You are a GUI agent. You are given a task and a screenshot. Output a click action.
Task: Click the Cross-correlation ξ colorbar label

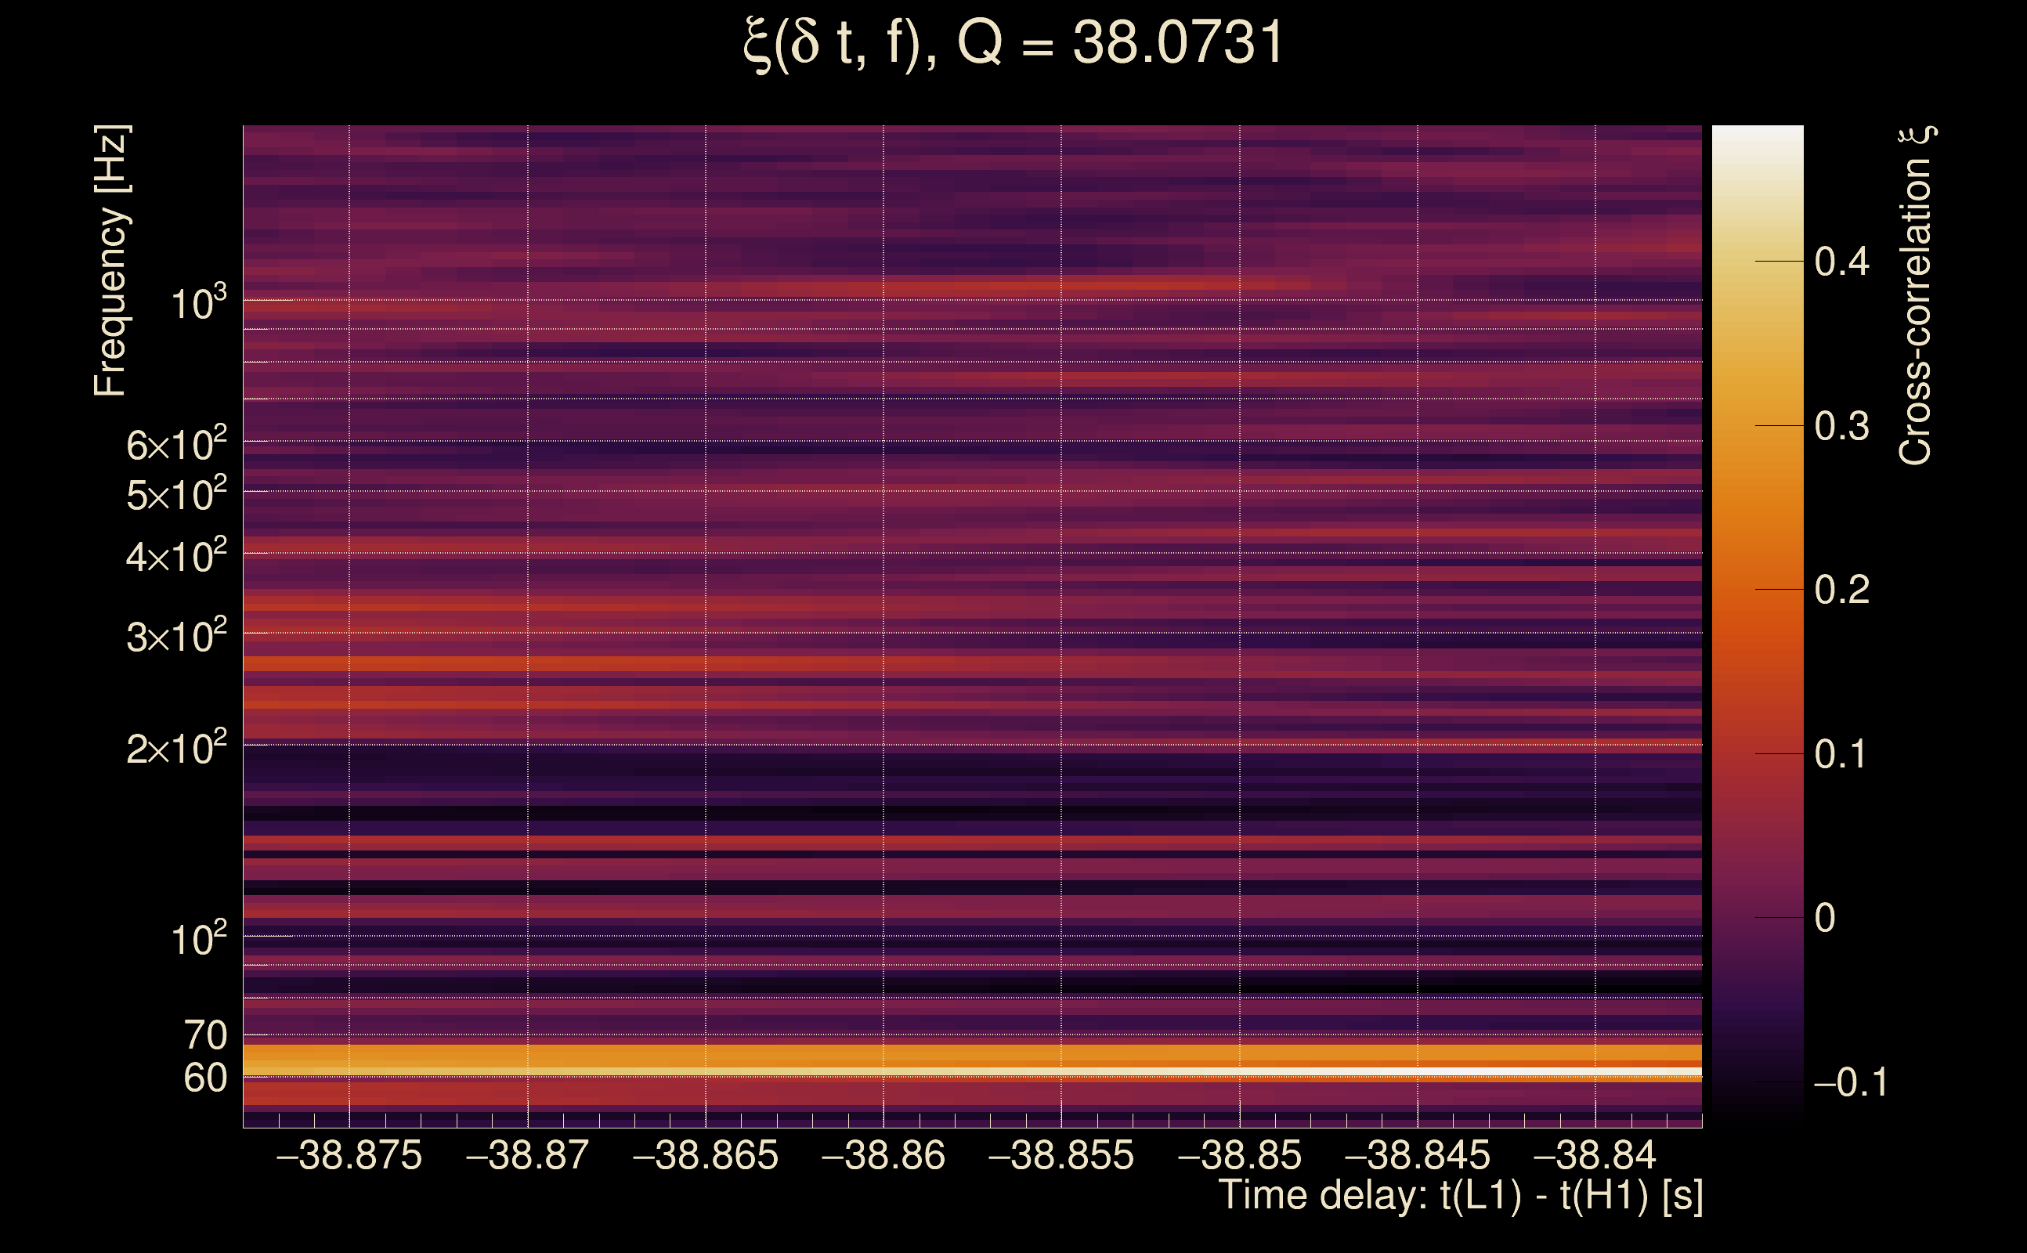(x=1916, y=296)
